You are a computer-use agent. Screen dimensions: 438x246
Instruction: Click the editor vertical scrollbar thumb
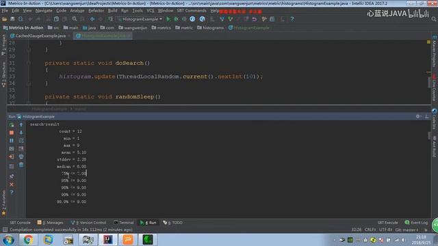[x=429, y=82]
